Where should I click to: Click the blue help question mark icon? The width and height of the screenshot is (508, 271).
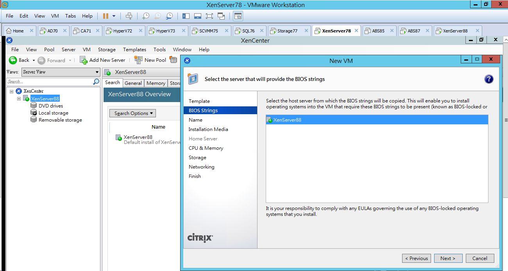coord(488,79)
